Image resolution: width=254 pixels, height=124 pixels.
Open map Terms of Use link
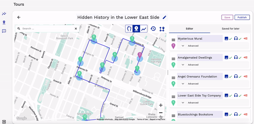point(142,120)
